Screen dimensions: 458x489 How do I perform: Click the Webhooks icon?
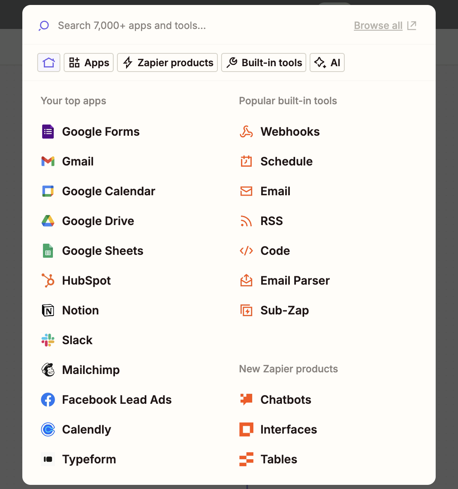coord(246,132)
